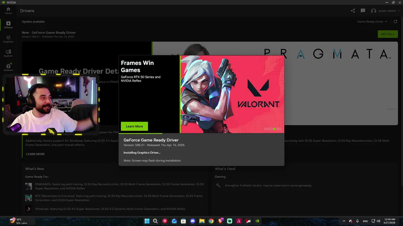Image resolution: width=403 pixels, height=226 pixels.
Task: Open the feedback notification icon
Action: click(x=363, y=11)
